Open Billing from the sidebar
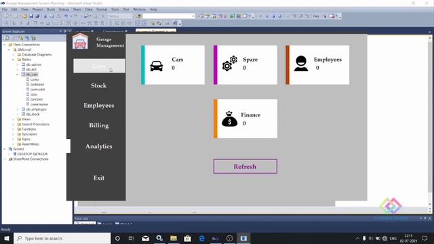The image size is (434, 244). point(99,125)
